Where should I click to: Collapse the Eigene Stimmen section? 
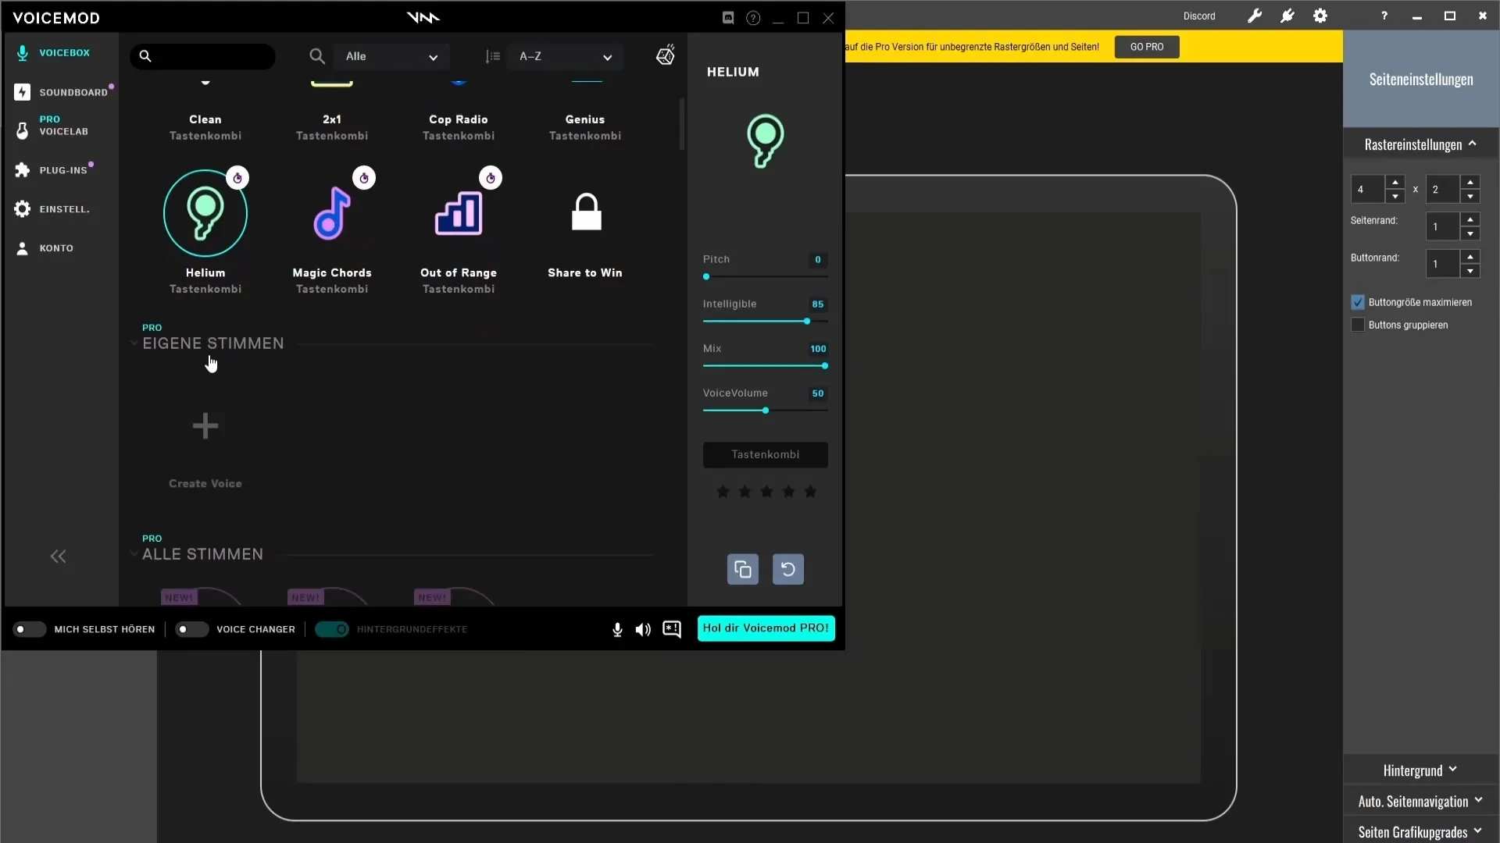point(134,343)
